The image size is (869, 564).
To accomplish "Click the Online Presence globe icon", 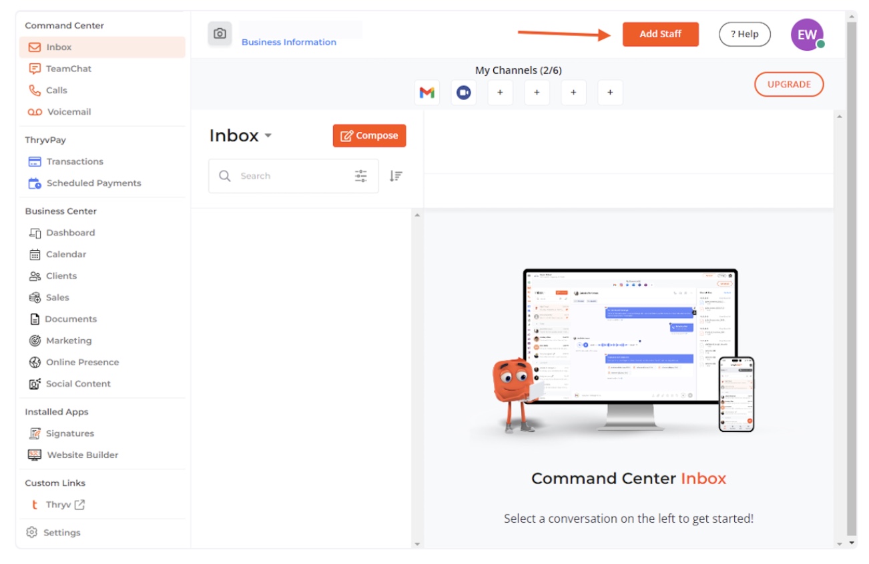I will click(35, 362).
